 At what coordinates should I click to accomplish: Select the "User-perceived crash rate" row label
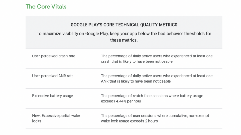(x=54, y=56)
